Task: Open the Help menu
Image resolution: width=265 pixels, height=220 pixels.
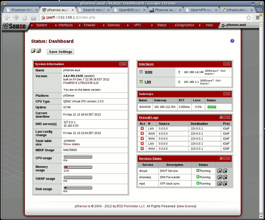Action: (x=209, y=25)
